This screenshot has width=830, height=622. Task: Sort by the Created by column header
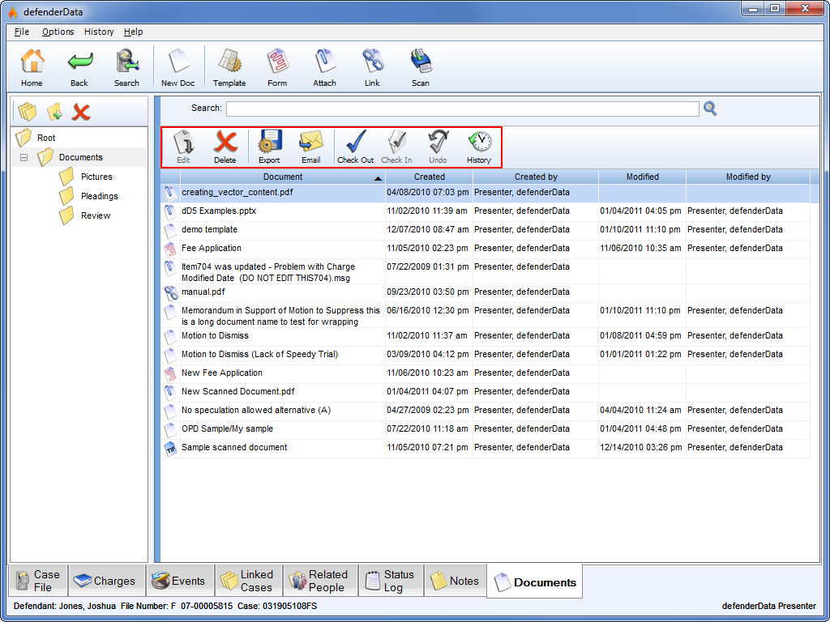(536, 177)
